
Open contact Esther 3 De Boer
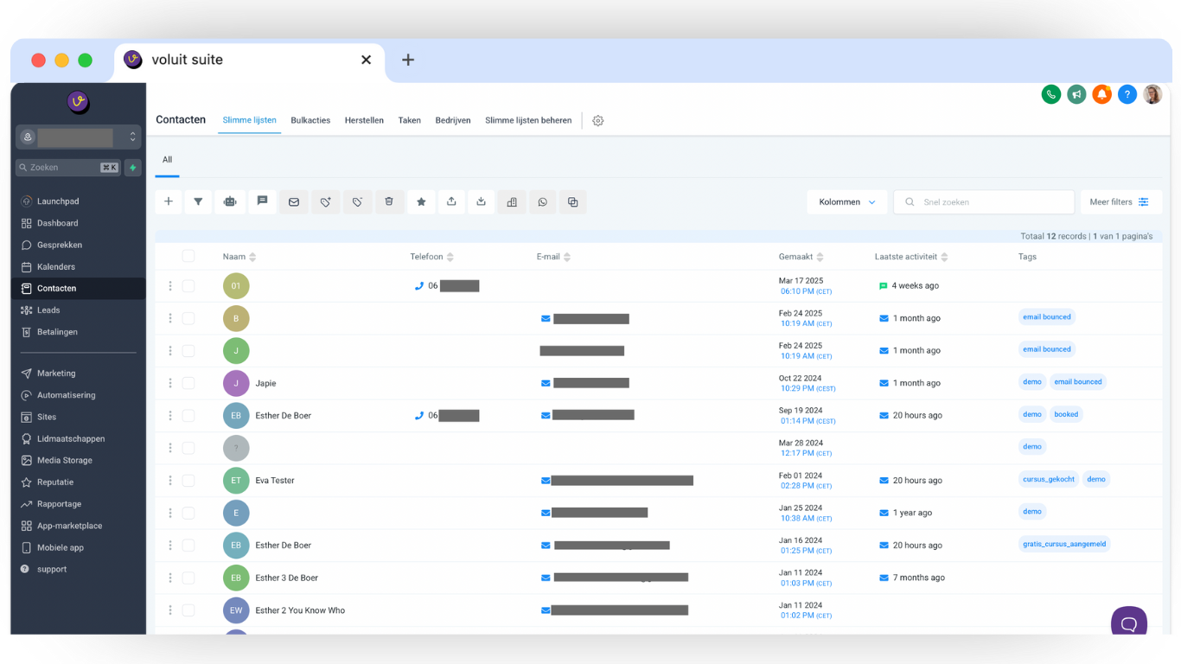point(286,578)
